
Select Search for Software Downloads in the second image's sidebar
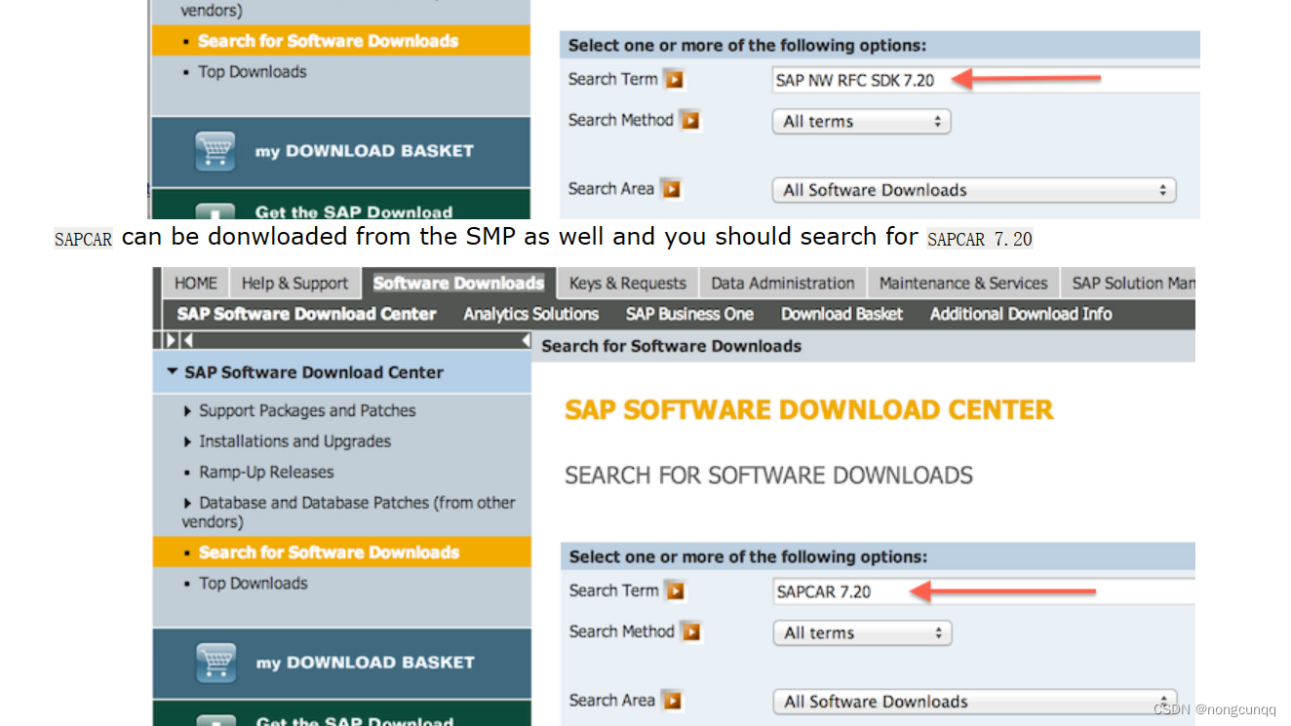342,552
